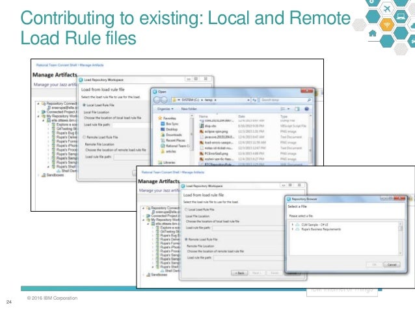Screen dimensions: 415x312
Task: Click the Rational Team Concert Shell breadcrumb above the Repository Browser
Action: click(161, 172)
